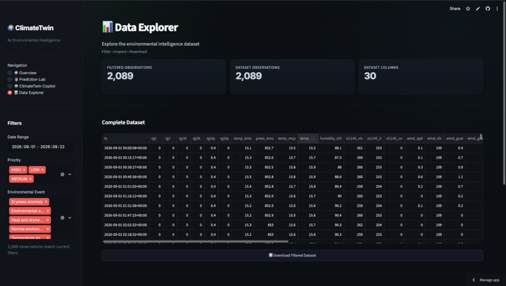Sort by the humidity_sht column header
This screenshot has height=286, width=506.
[x=331, y=139]
